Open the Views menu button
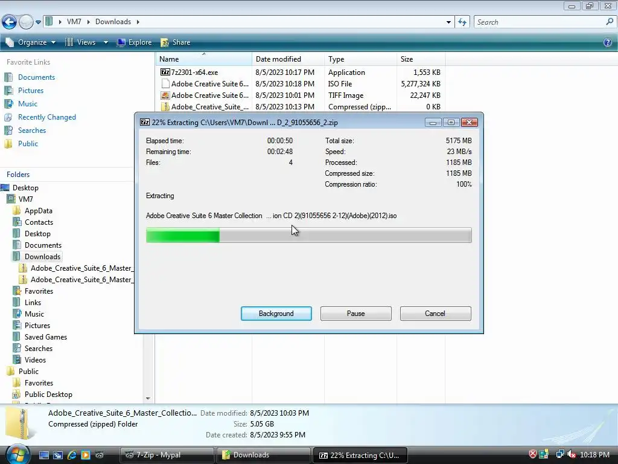 click(81, 42)
